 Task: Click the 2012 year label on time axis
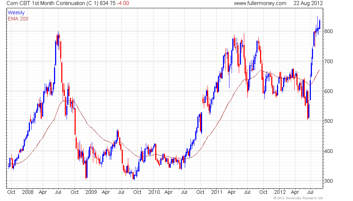[x=280, y=192]
